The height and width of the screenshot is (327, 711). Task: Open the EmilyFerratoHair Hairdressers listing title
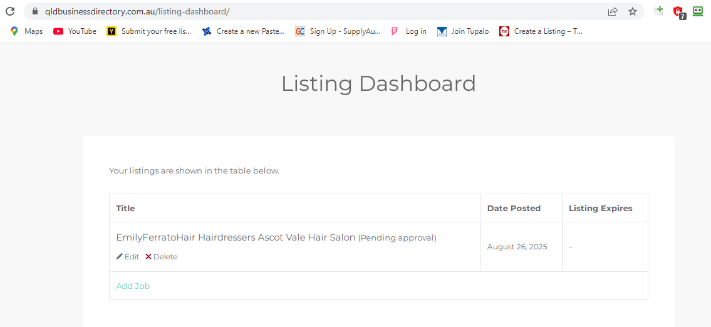coord(236,238)
